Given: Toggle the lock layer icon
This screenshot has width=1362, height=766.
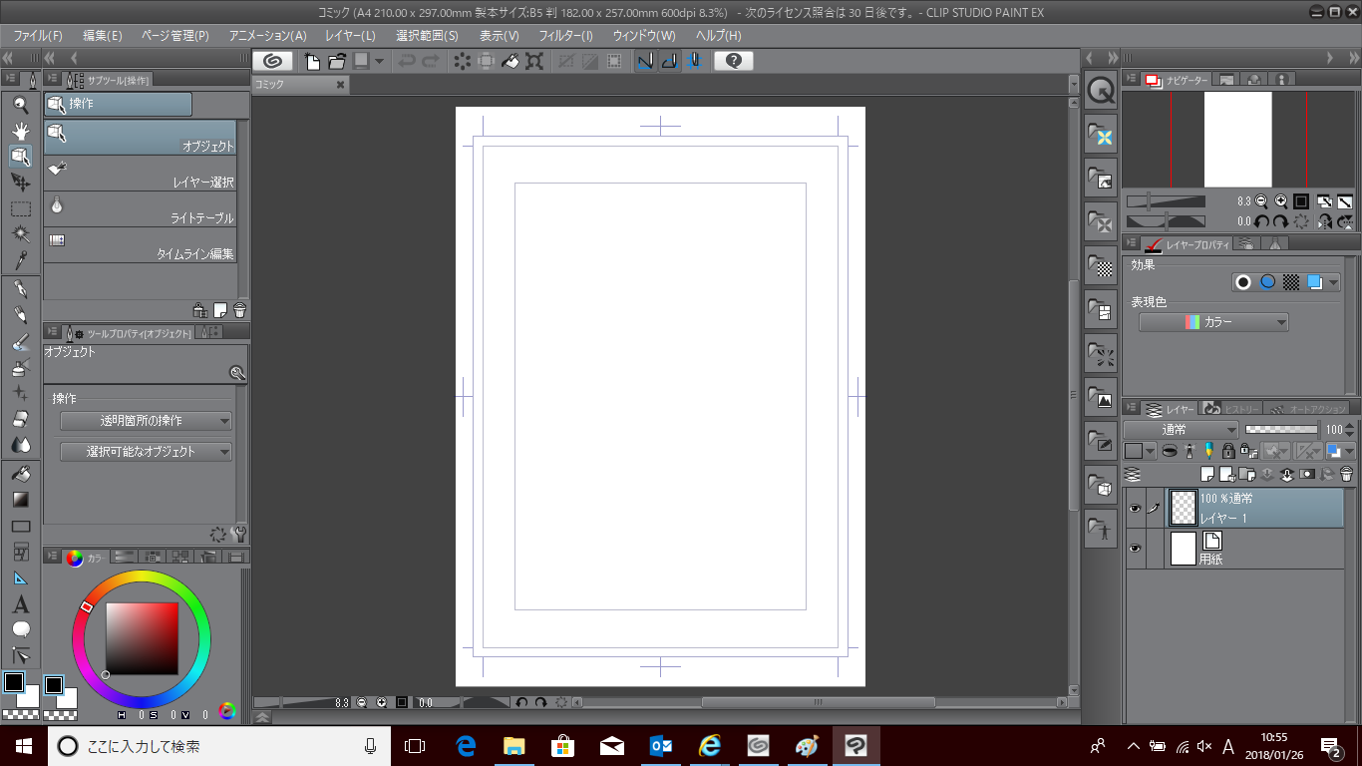Looking at the screenshot, I should click(1228, 452).
